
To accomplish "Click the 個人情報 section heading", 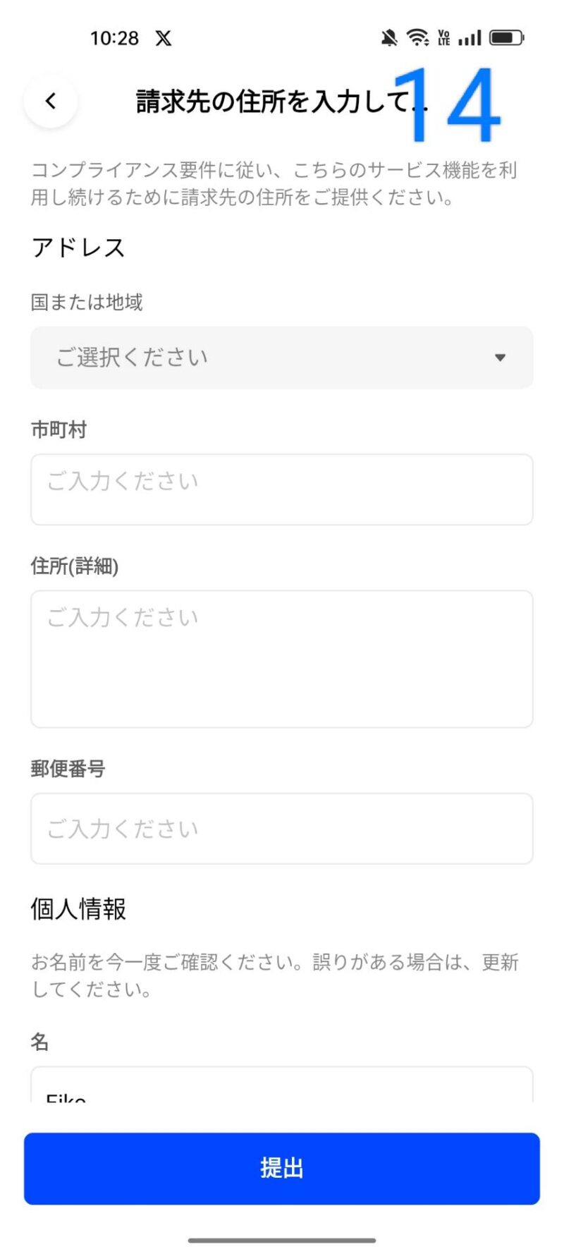I will click(78, 909).
